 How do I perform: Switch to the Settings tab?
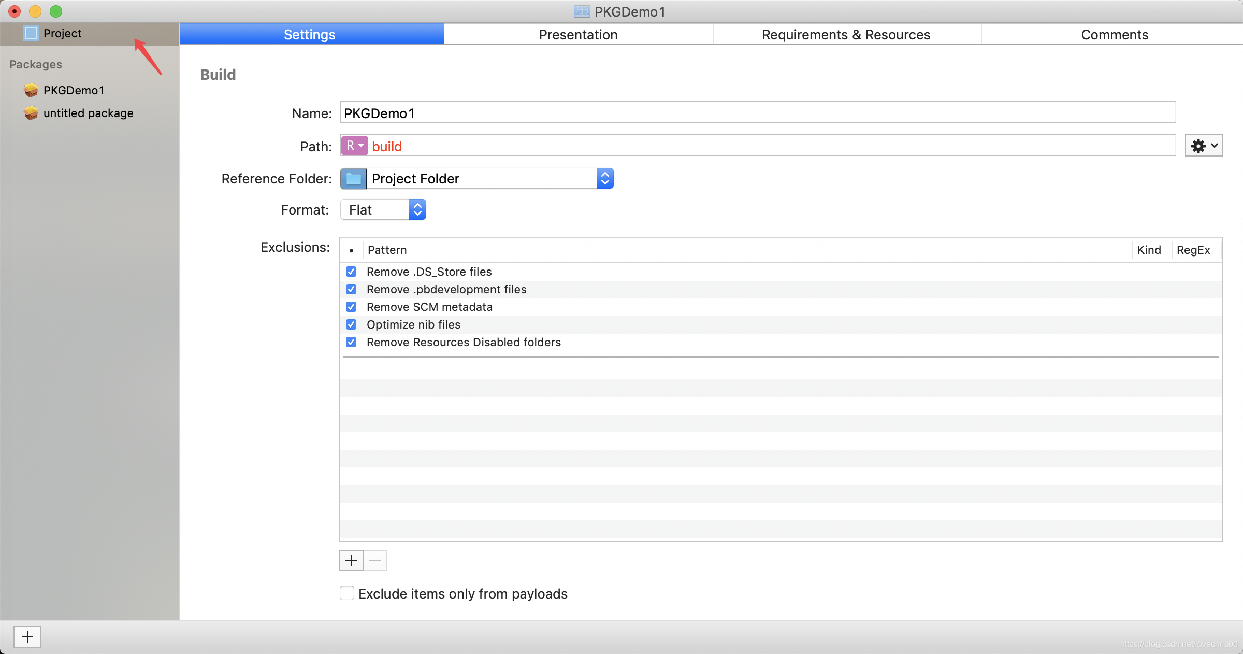pos(312,34)
